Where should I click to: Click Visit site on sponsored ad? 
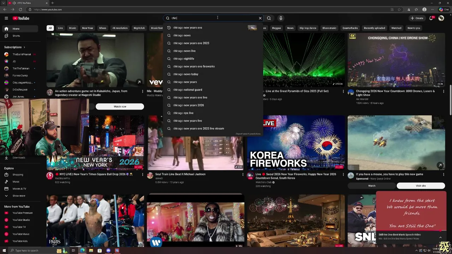pos(421,186)
